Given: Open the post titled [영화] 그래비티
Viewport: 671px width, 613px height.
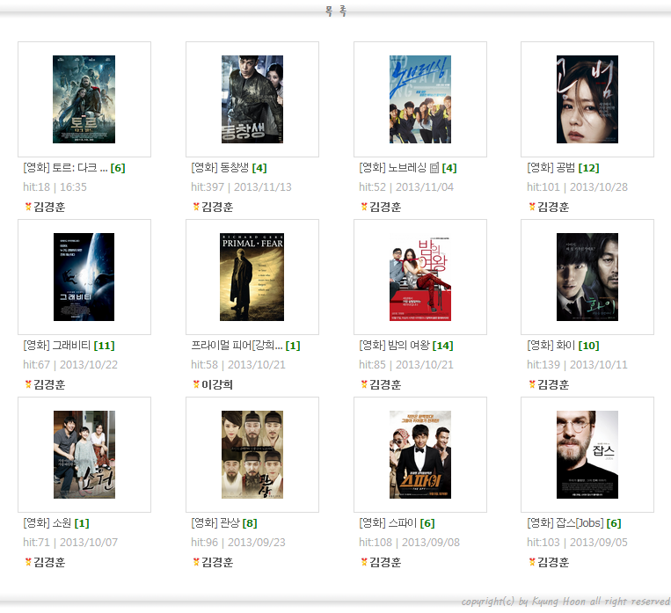Looking at the screenshot, I should pos(57,346).
